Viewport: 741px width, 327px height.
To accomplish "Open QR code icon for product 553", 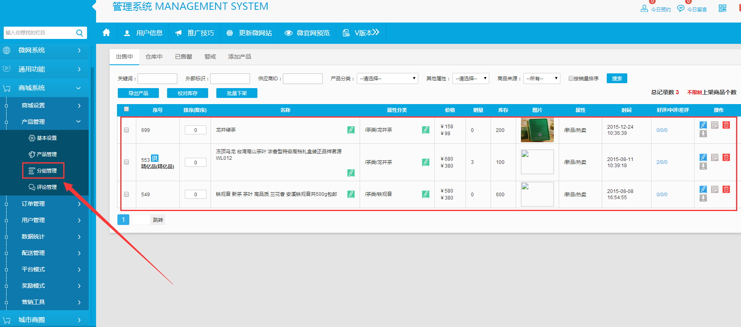I will coord(715,157).
